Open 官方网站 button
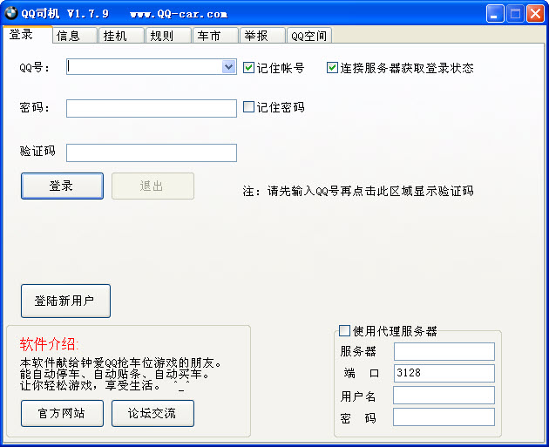The width and height of the screenshot is (549, 447). (x=63, y=413)
